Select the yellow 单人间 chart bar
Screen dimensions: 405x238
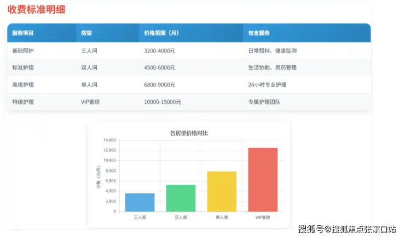point(222,191)
